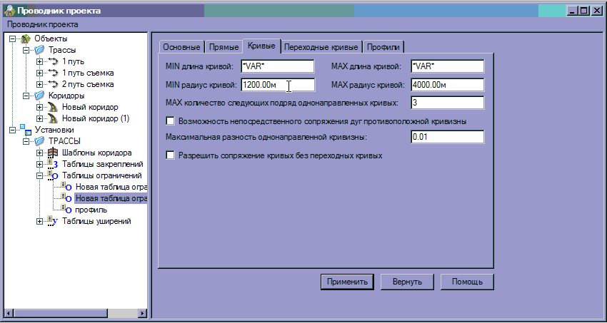This screenshot has height=323, width=607.
Task: Enable direct conjugation of opposite curvature arcs
Action: (170, 121)
